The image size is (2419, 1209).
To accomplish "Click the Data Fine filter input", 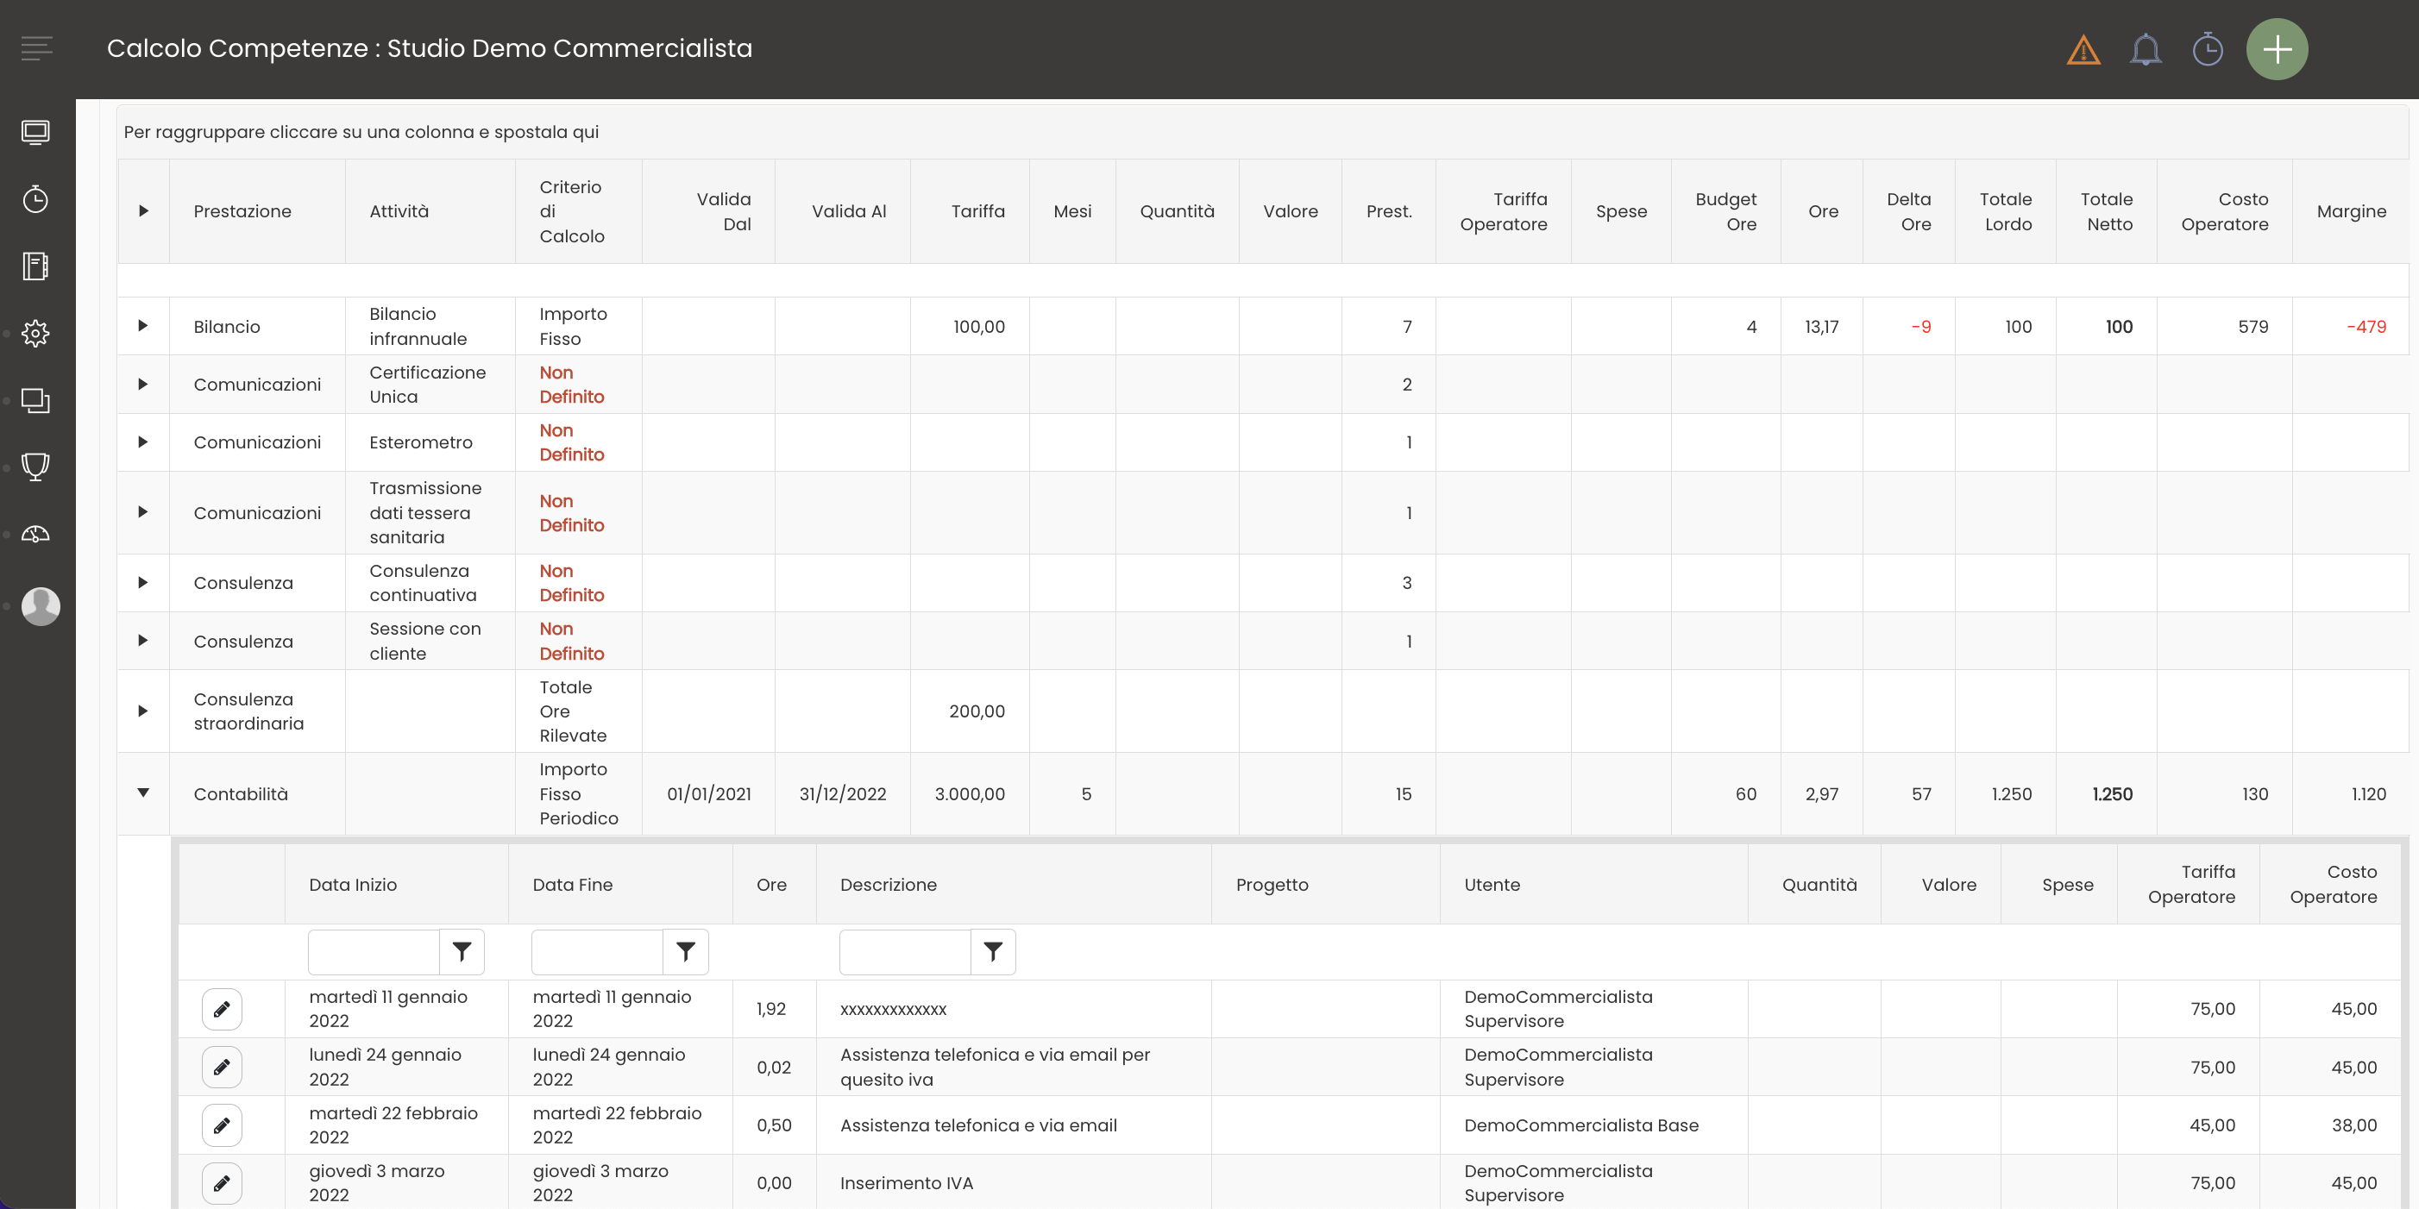I will [x=597, y=952].
